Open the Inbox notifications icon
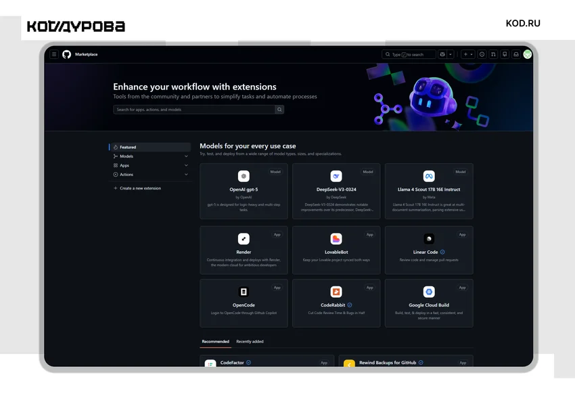 [x=516, y=54]
